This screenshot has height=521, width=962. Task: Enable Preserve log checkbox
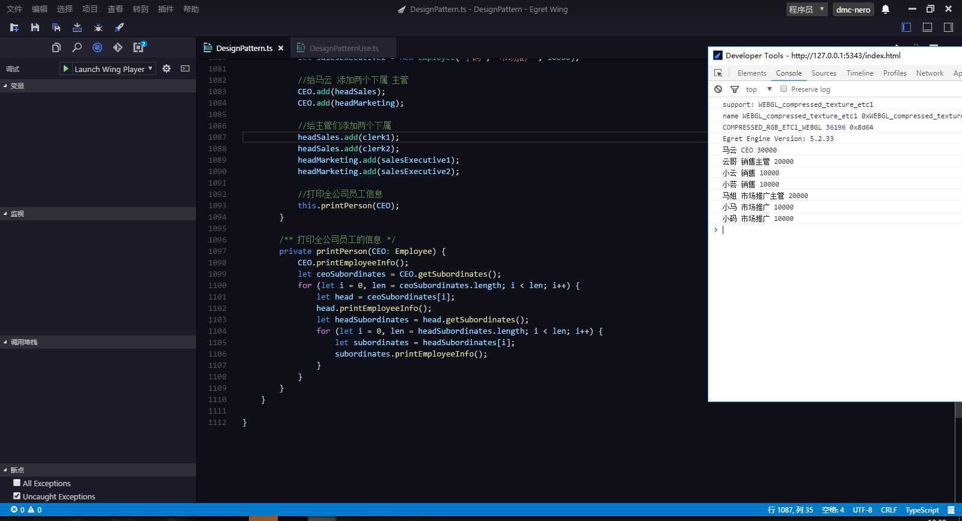(x=783, y=89)
